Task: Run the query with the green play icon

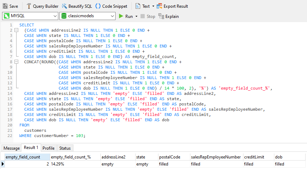Action: coord(121,16)
